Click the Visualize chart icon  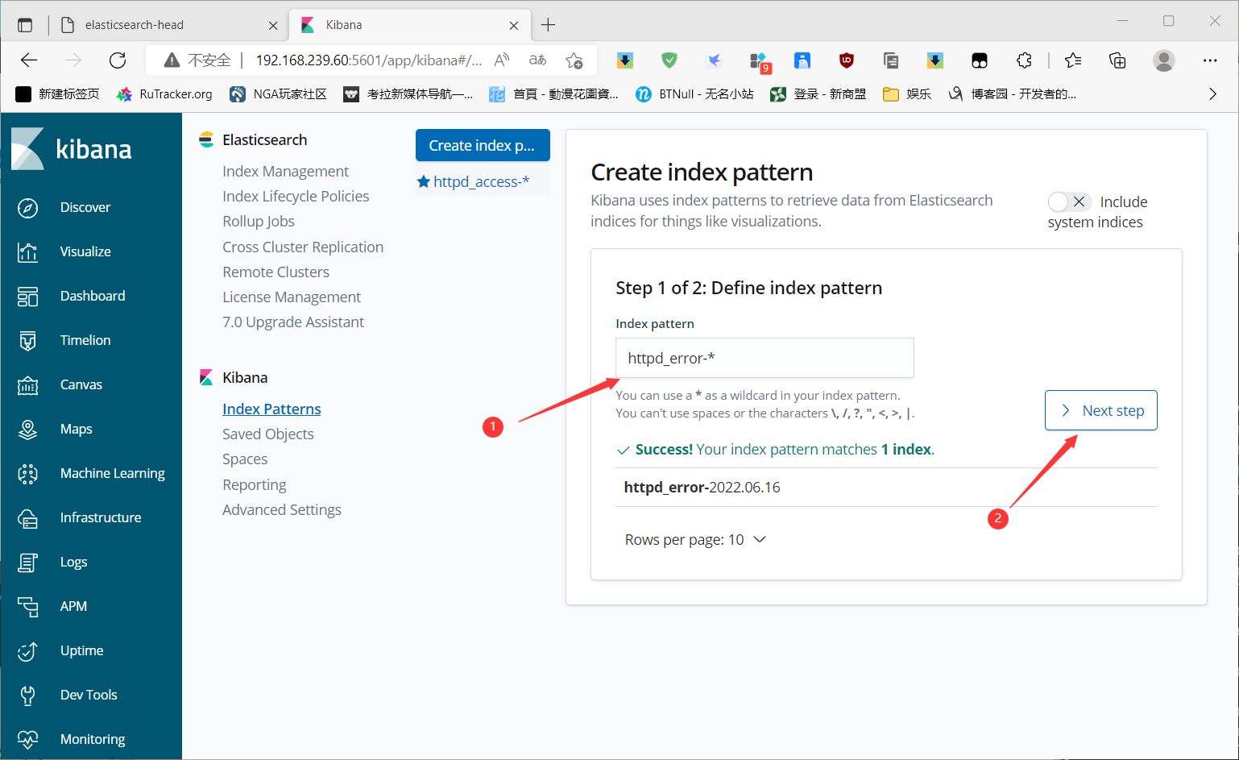point(27,252)
